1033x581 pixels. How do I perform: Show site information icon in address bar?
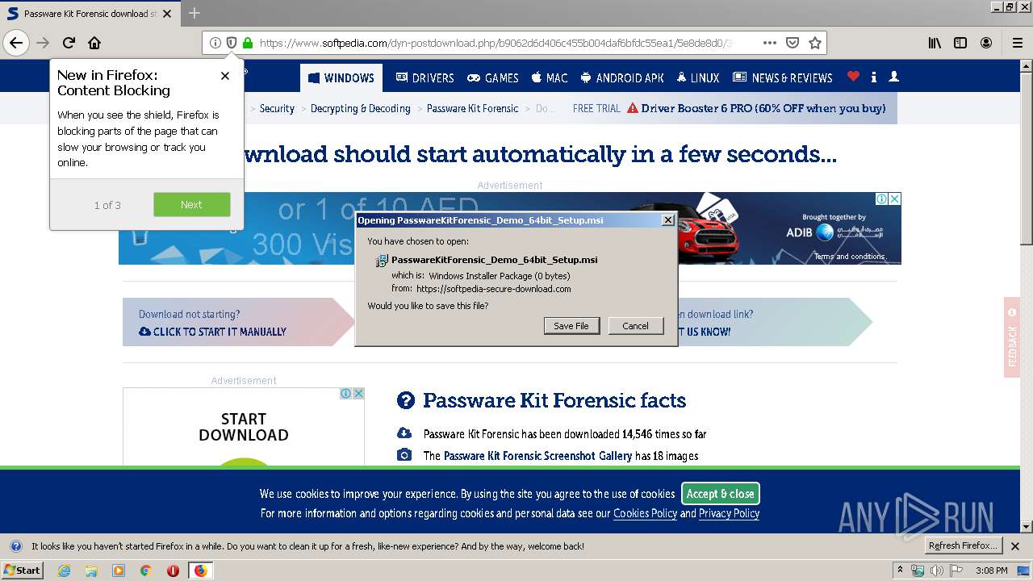tap(215, 43)
